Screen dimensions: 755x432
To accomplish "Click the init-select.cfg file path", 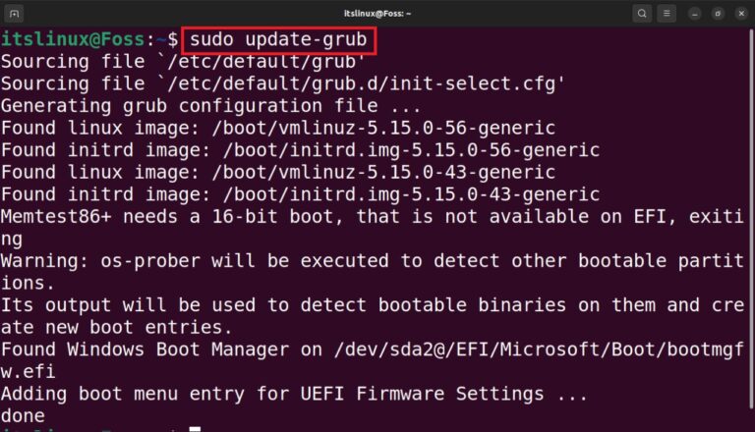I will [365, 83].
